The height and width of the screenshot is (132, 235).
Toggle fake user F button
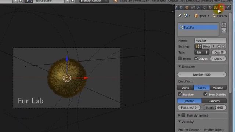(214, 47)
